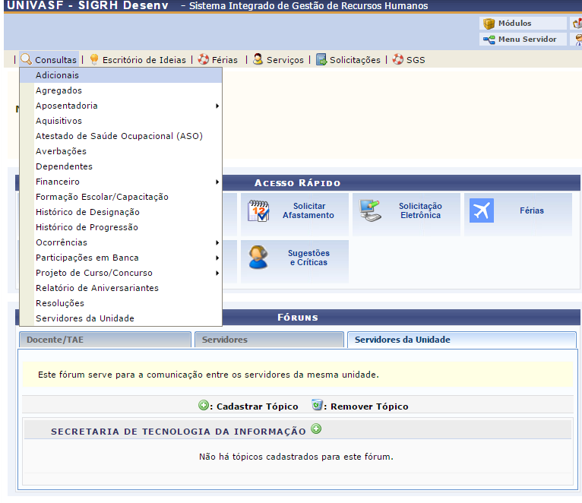Image resolution: width=582 pixels, height=503 pixels.
Task: Click the Solicitação Eletrônica computer icon
Action: 370,210
